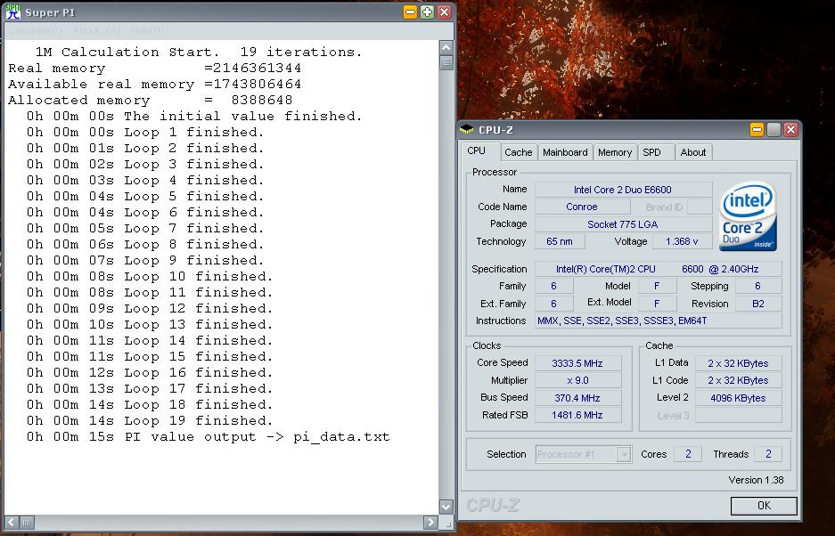Image resolution: width=835 pixels, height=536 pixels.
Task: Click the Stepping value '6' in CPU-Z
Action: click(758, 286)
